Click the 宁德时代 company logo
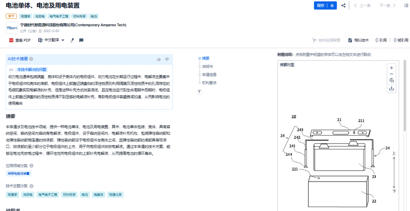Image resolution: width=410 pixels, height=211 pixels. (12, 28)
